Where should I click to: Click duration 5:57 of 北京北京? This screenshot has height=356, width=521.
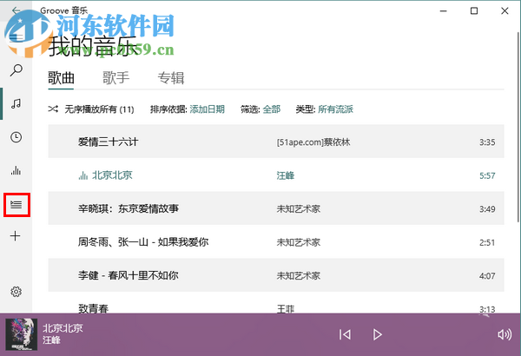(487, 175)
